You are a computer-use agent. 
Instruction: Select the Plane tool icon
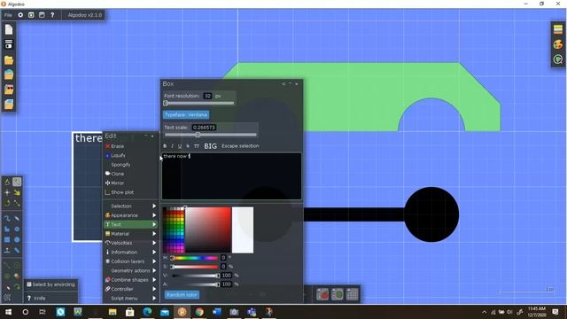(x=7, y=250)
